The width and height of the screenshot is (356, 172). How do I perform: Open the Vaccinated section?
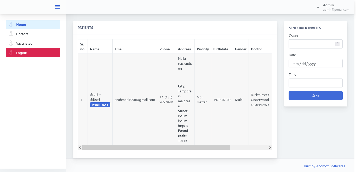[x=24, y=43]
